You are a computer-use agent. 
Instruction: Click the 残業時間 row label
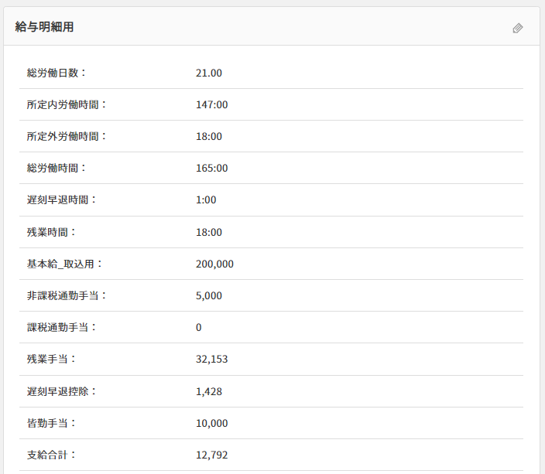[x=52, y=232]
